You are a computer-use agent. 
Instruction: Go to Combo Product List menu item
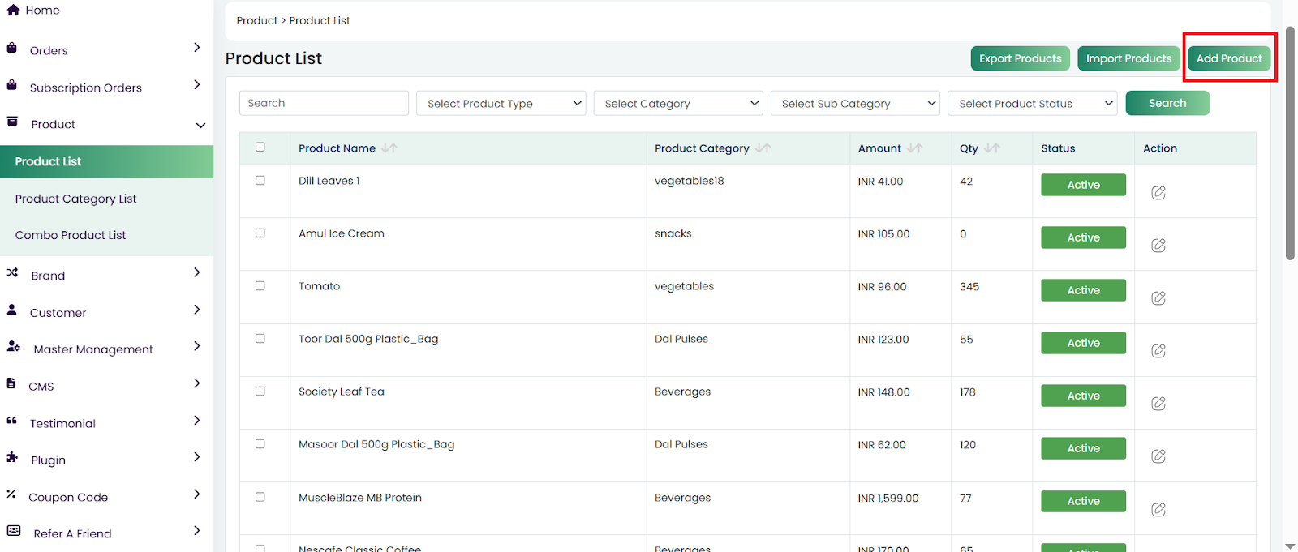coord(71,235)
